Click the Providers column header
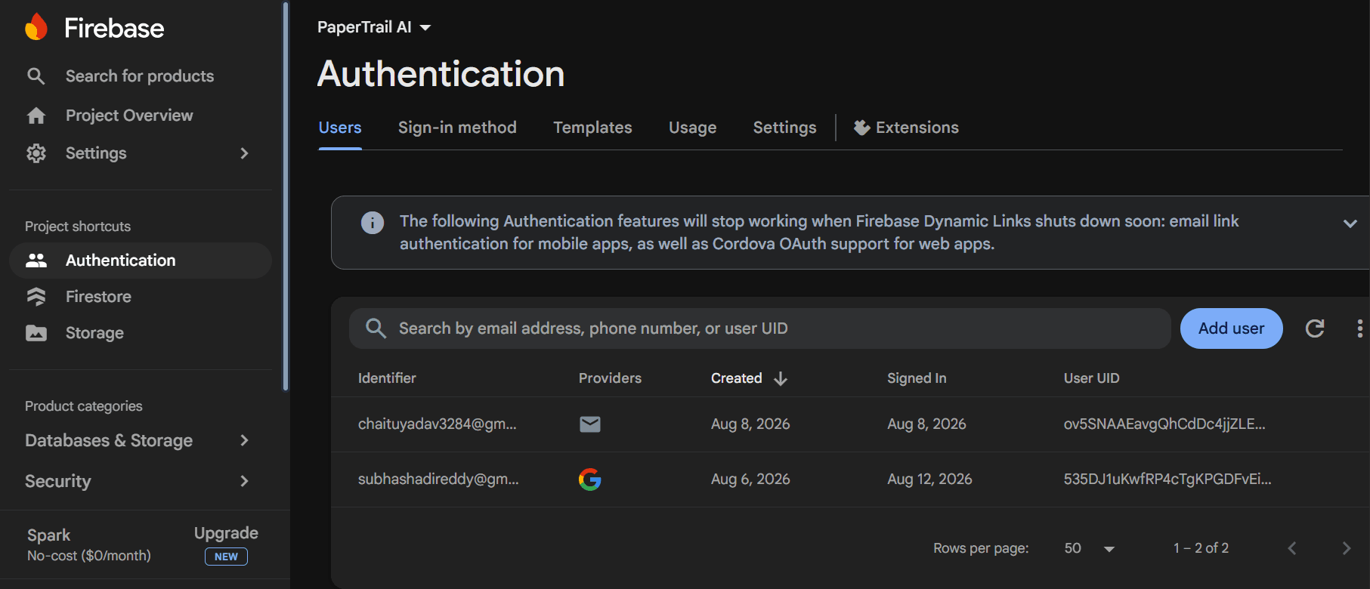Image resolution: width=1370 pixels, height=589 pixels. pos(610,378)
